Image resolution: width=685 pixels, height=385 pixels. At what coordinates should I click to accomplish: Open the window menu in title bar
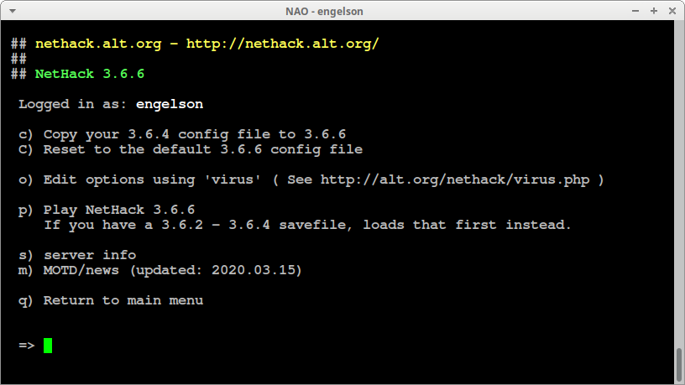click(11, 9)
